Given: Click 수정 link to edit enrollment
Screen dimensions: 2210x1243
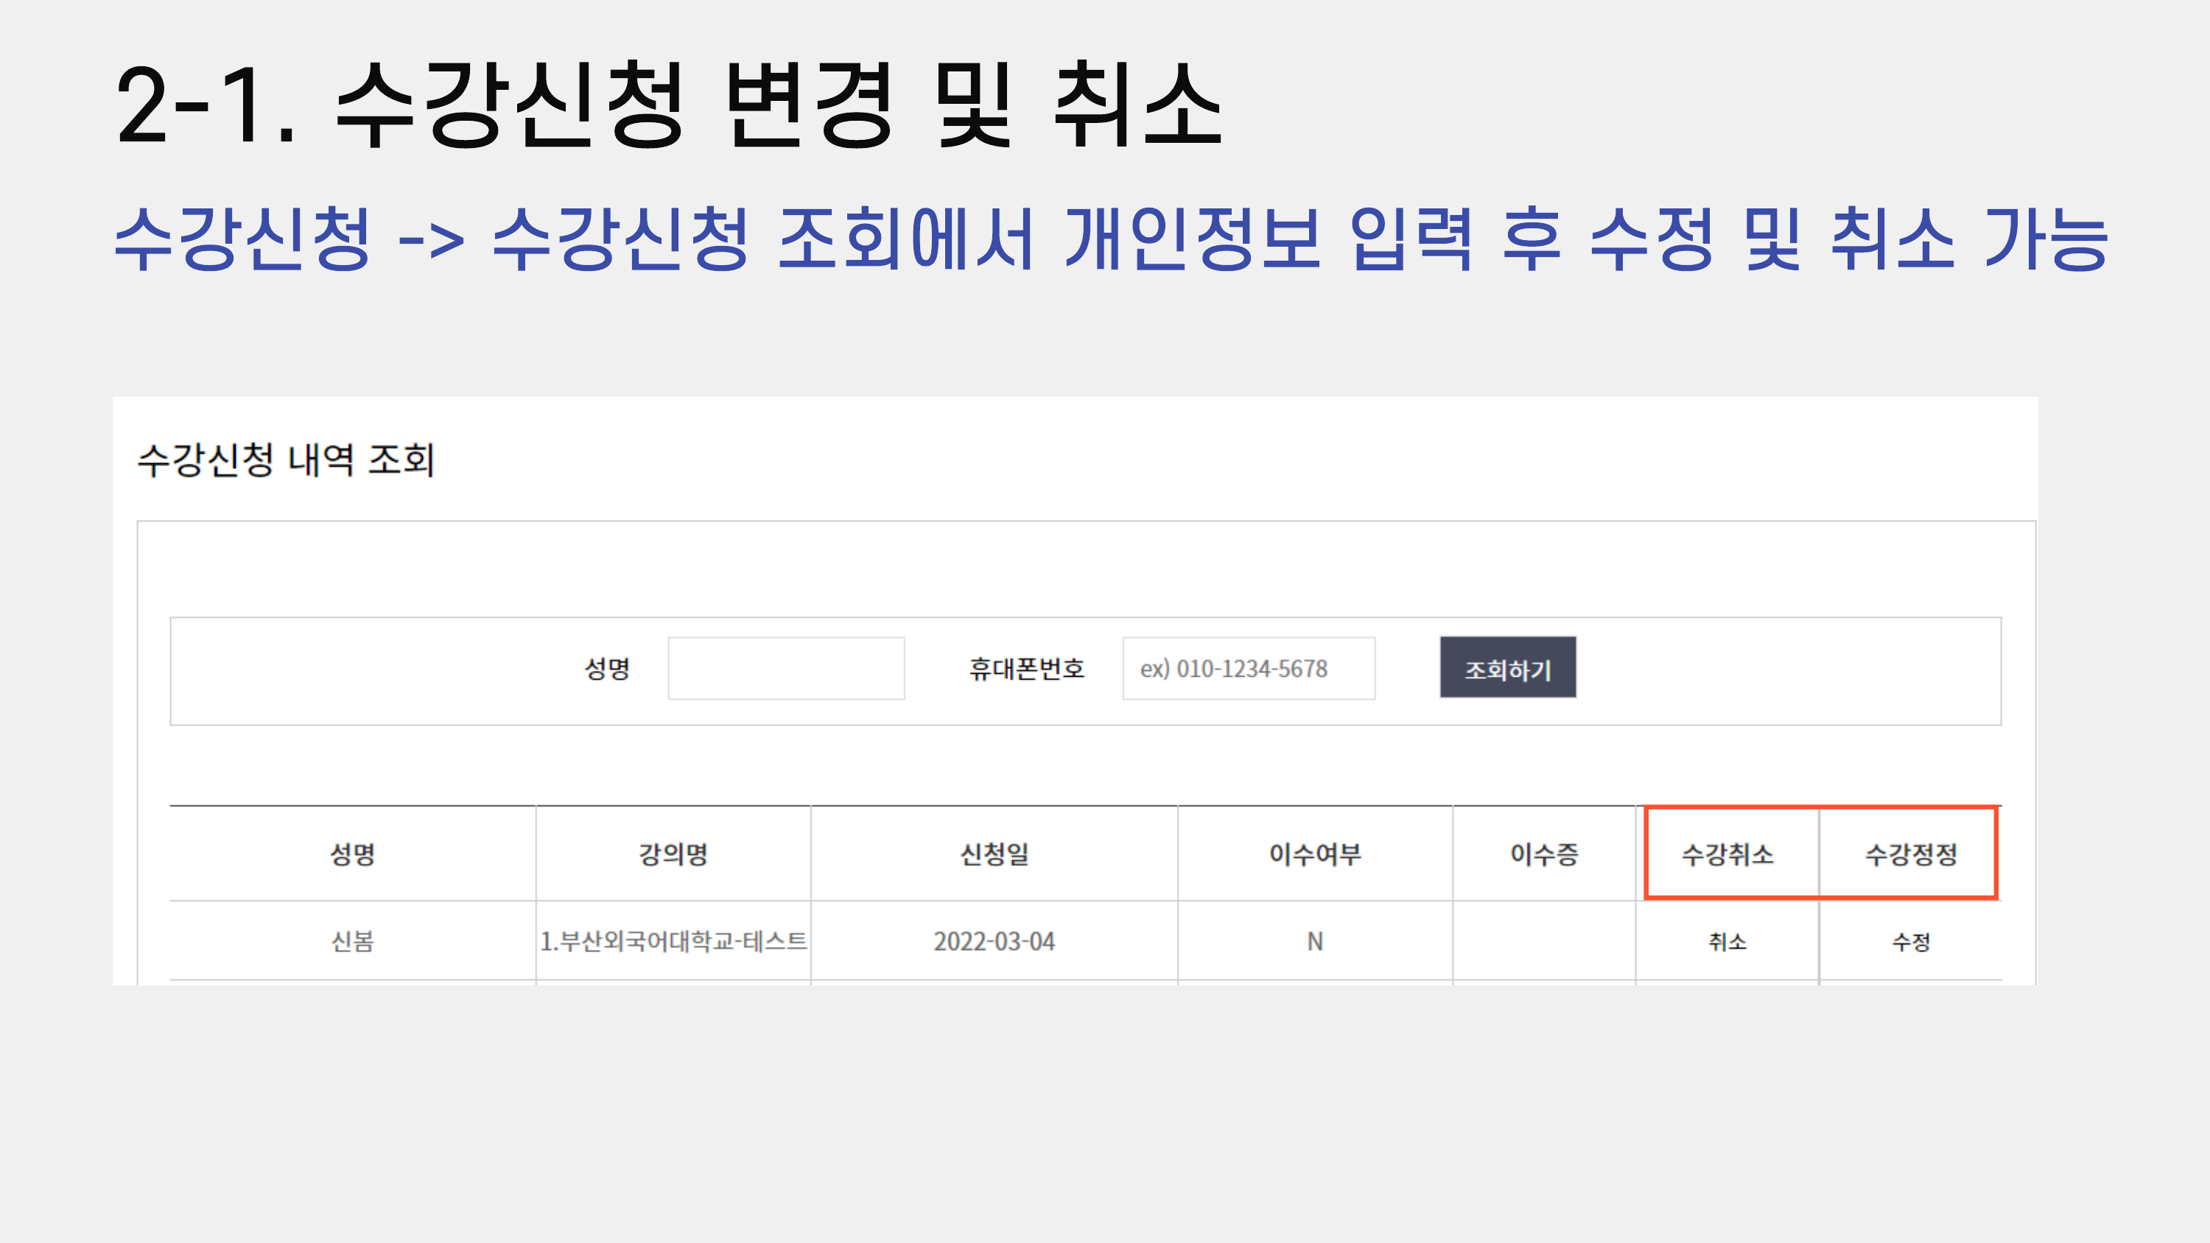Looking at the screenshot, I should pyautogui.click(x=1911, y=941).
